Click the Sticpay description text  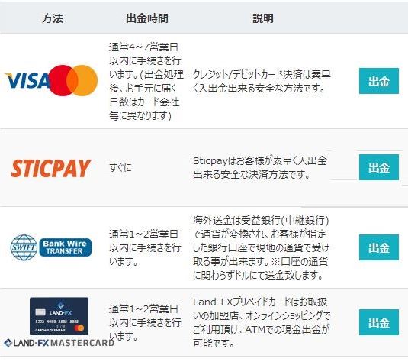click(x=260, y=167)
